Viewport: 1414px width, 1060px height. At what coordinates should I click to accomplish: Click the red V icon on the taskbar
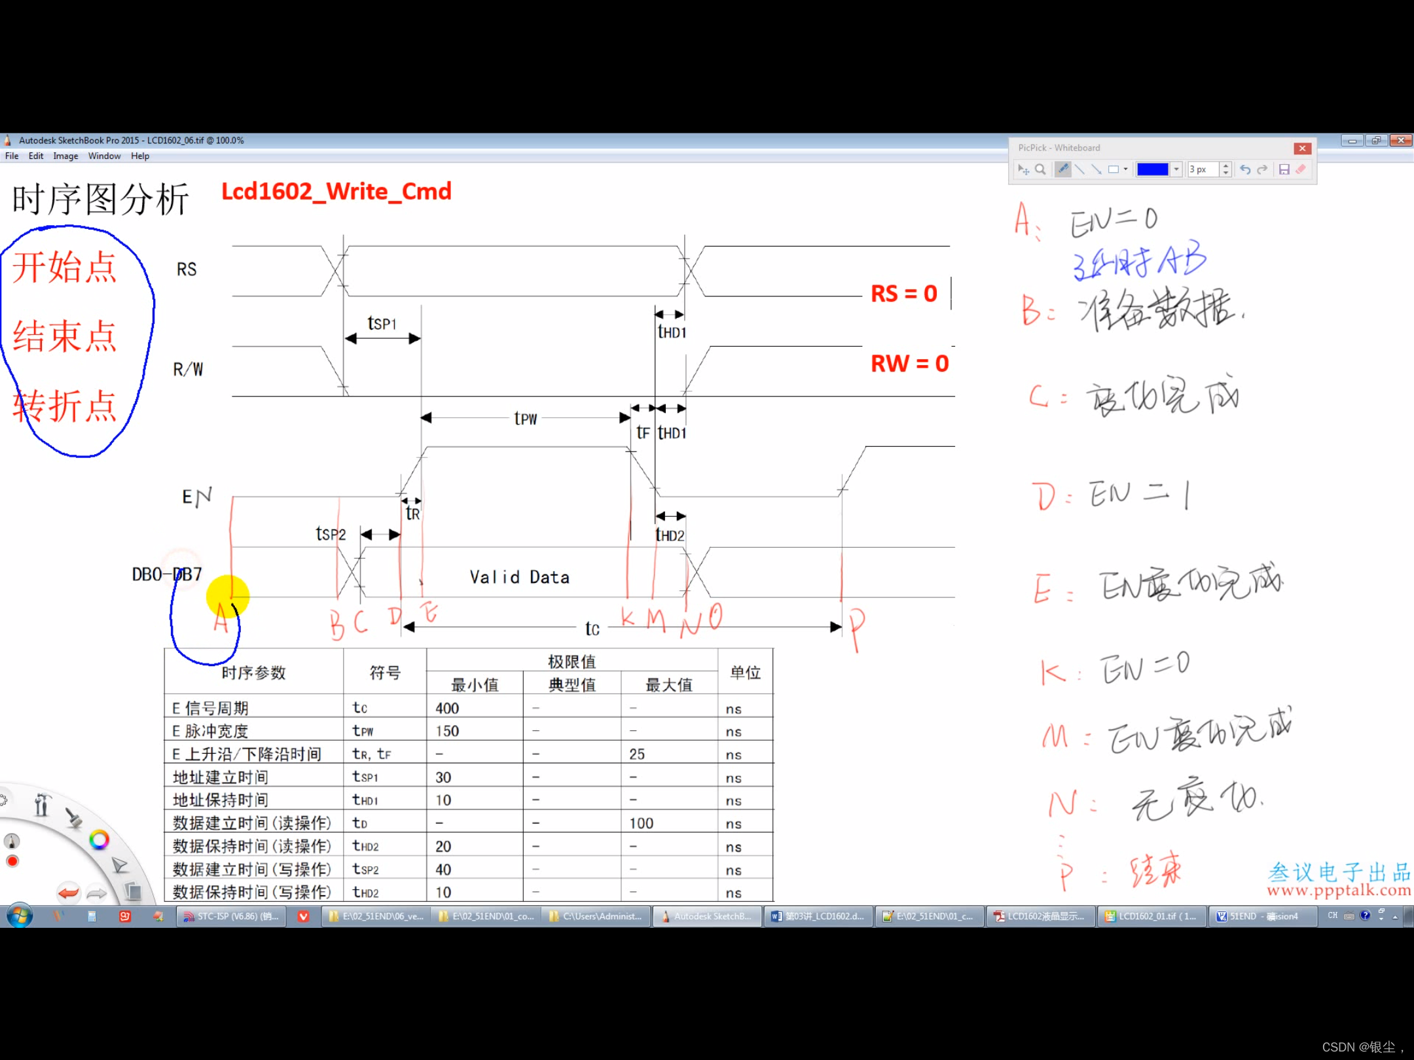[303, 917]
